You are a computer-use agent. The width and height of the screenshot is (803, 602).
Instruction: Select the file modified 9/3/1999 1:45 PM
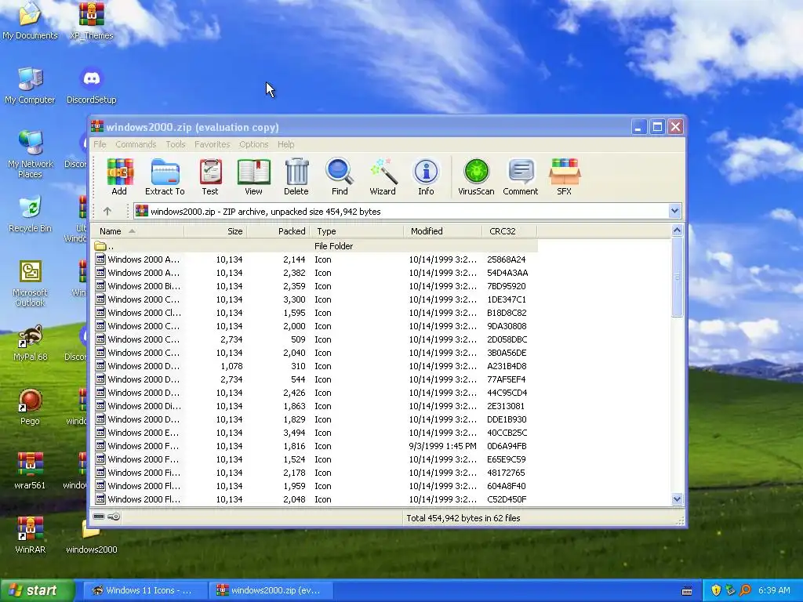[315, 446]
